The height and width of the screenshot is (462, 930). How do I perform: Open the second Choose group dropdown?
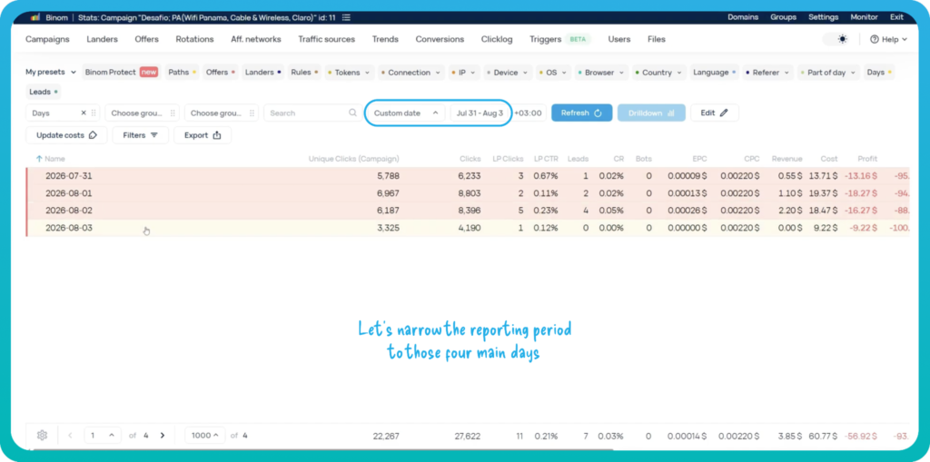coord(220,113)
